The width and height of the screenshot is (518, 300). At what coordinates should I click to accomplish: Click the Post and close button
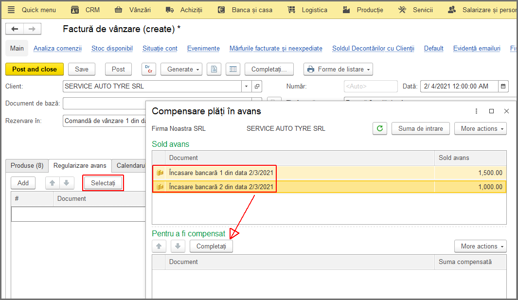[35, 69]
